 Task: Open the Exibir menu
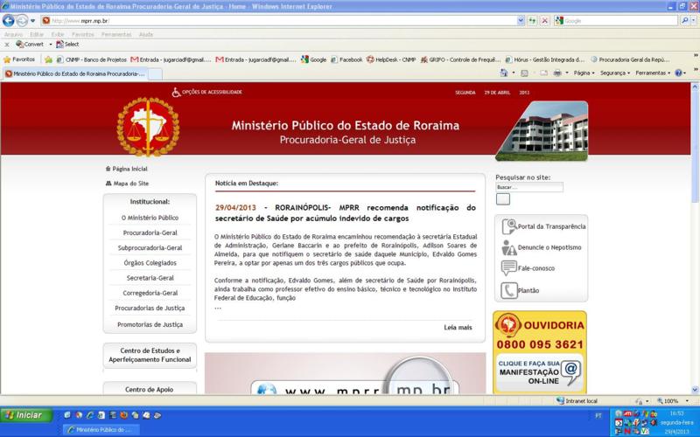(58, 34)
